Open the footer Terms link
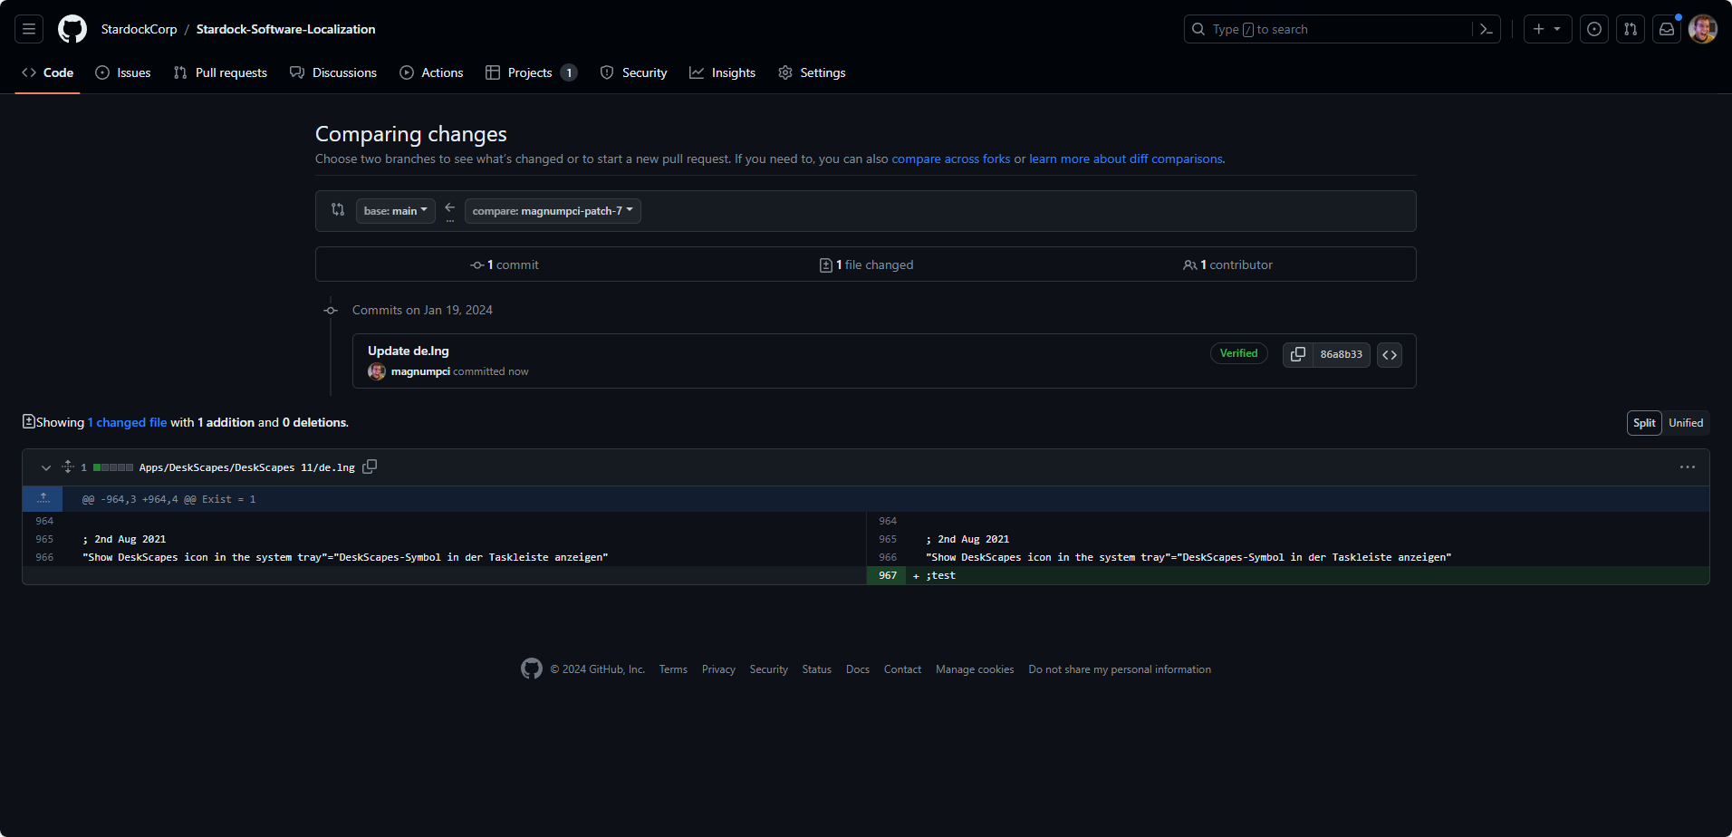This screenshot has width=1732, height=837. click(673, 669)
